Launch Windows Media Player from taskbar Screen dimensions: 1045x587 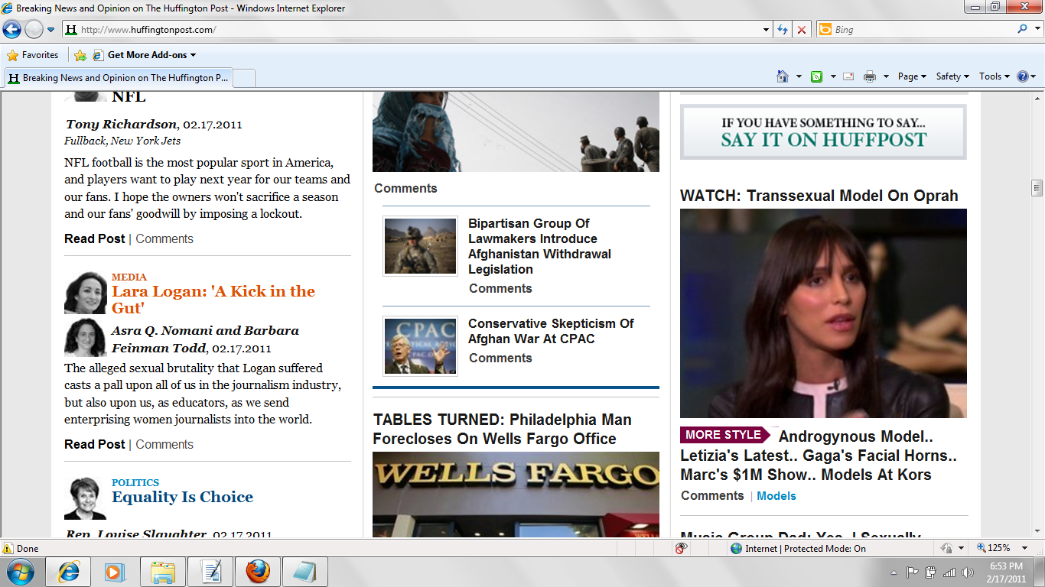click(115, 572)
